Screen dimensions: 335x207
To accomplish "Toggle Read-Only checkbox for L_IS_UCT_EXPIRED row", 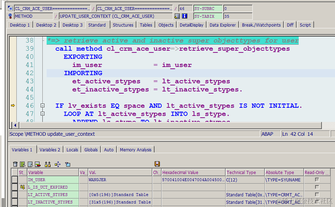I will [x=317, y=187].
